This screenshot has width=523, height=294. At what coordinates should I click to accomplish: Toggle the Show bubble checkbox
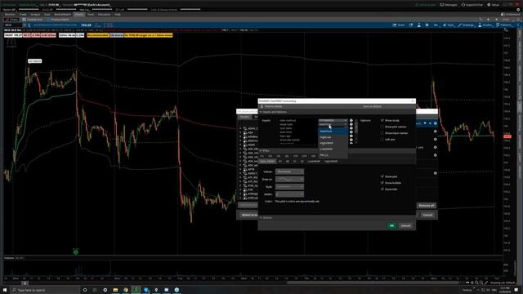382,183
